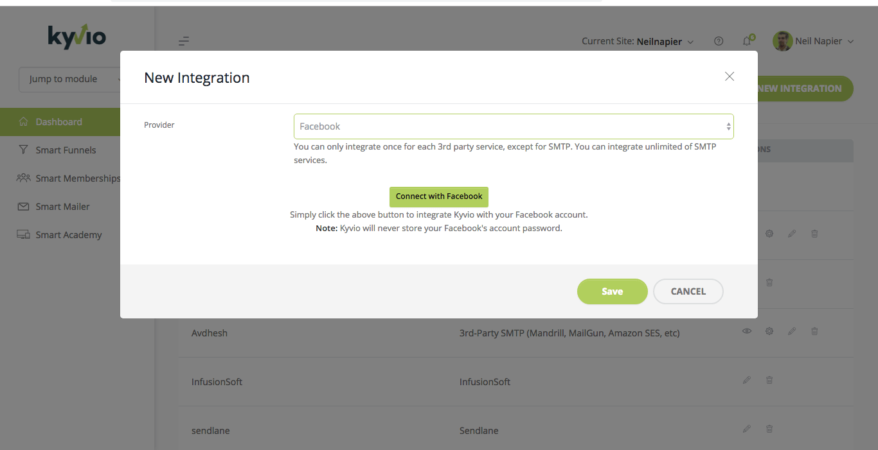Delete the sendlane integration with trash icon
The width and height of the screenshot is (878, 450).
point(769,429)
